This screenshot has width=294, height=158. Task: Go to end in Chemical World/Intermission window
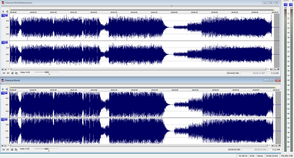[x=8, y=73]
